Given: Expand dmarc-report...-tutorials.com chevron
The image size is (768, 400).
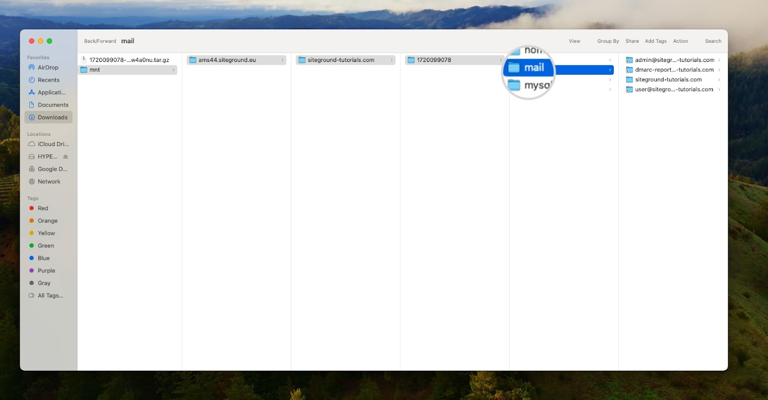Looking at the screenshot, I should pos(719,70).
